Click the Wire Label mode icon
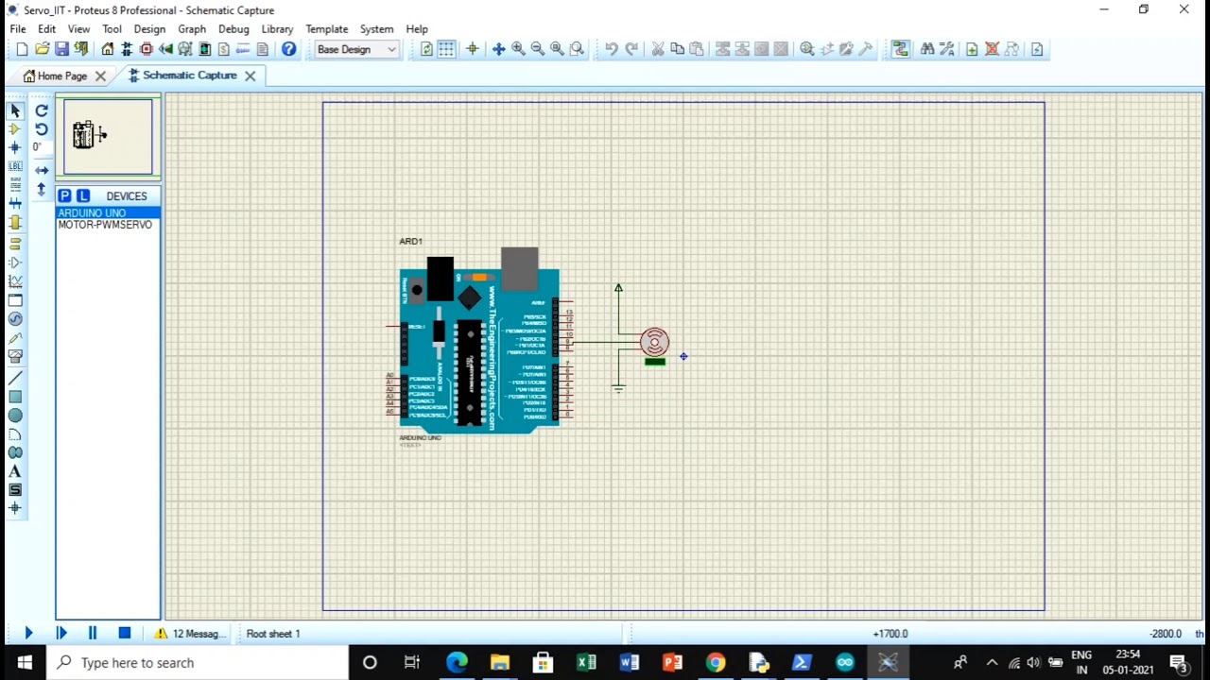Viewport: 1210px width, 680px height. point(15,166)
